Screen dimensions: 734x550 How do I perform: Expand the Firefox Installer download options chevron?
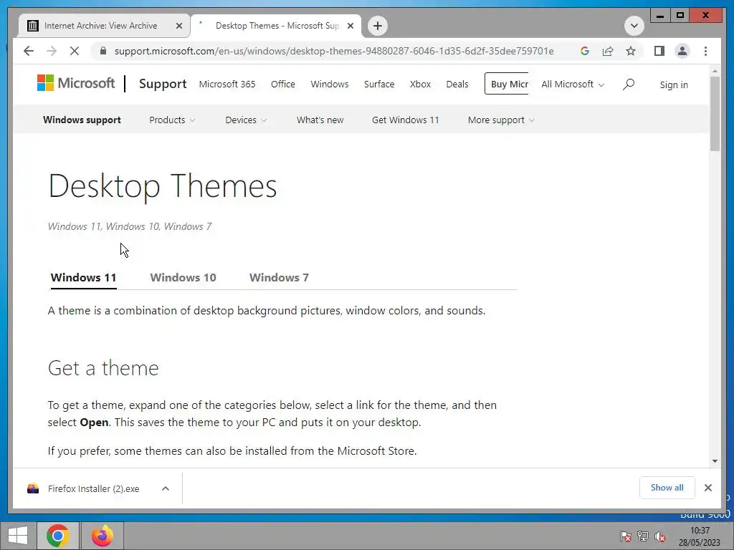click(166, 488)
